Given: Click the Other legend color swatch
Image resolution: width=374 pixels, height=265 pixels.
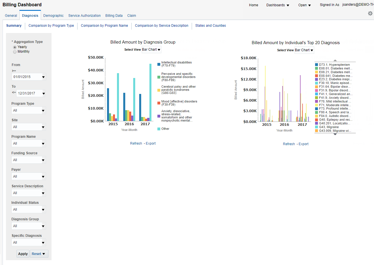Looking at the screenshot, I should coord(159,129).
